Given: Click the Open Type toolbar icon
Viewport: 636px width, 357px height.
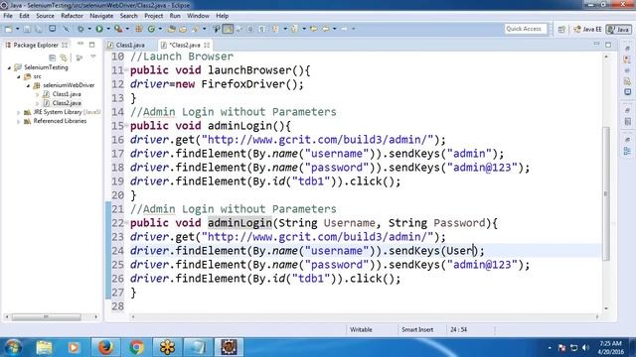Looking at the screenshot, I should point(172,29).
